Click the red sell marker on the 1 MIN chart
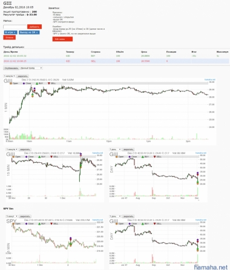This screenshot has height=270, width=230. coord(34,91)
